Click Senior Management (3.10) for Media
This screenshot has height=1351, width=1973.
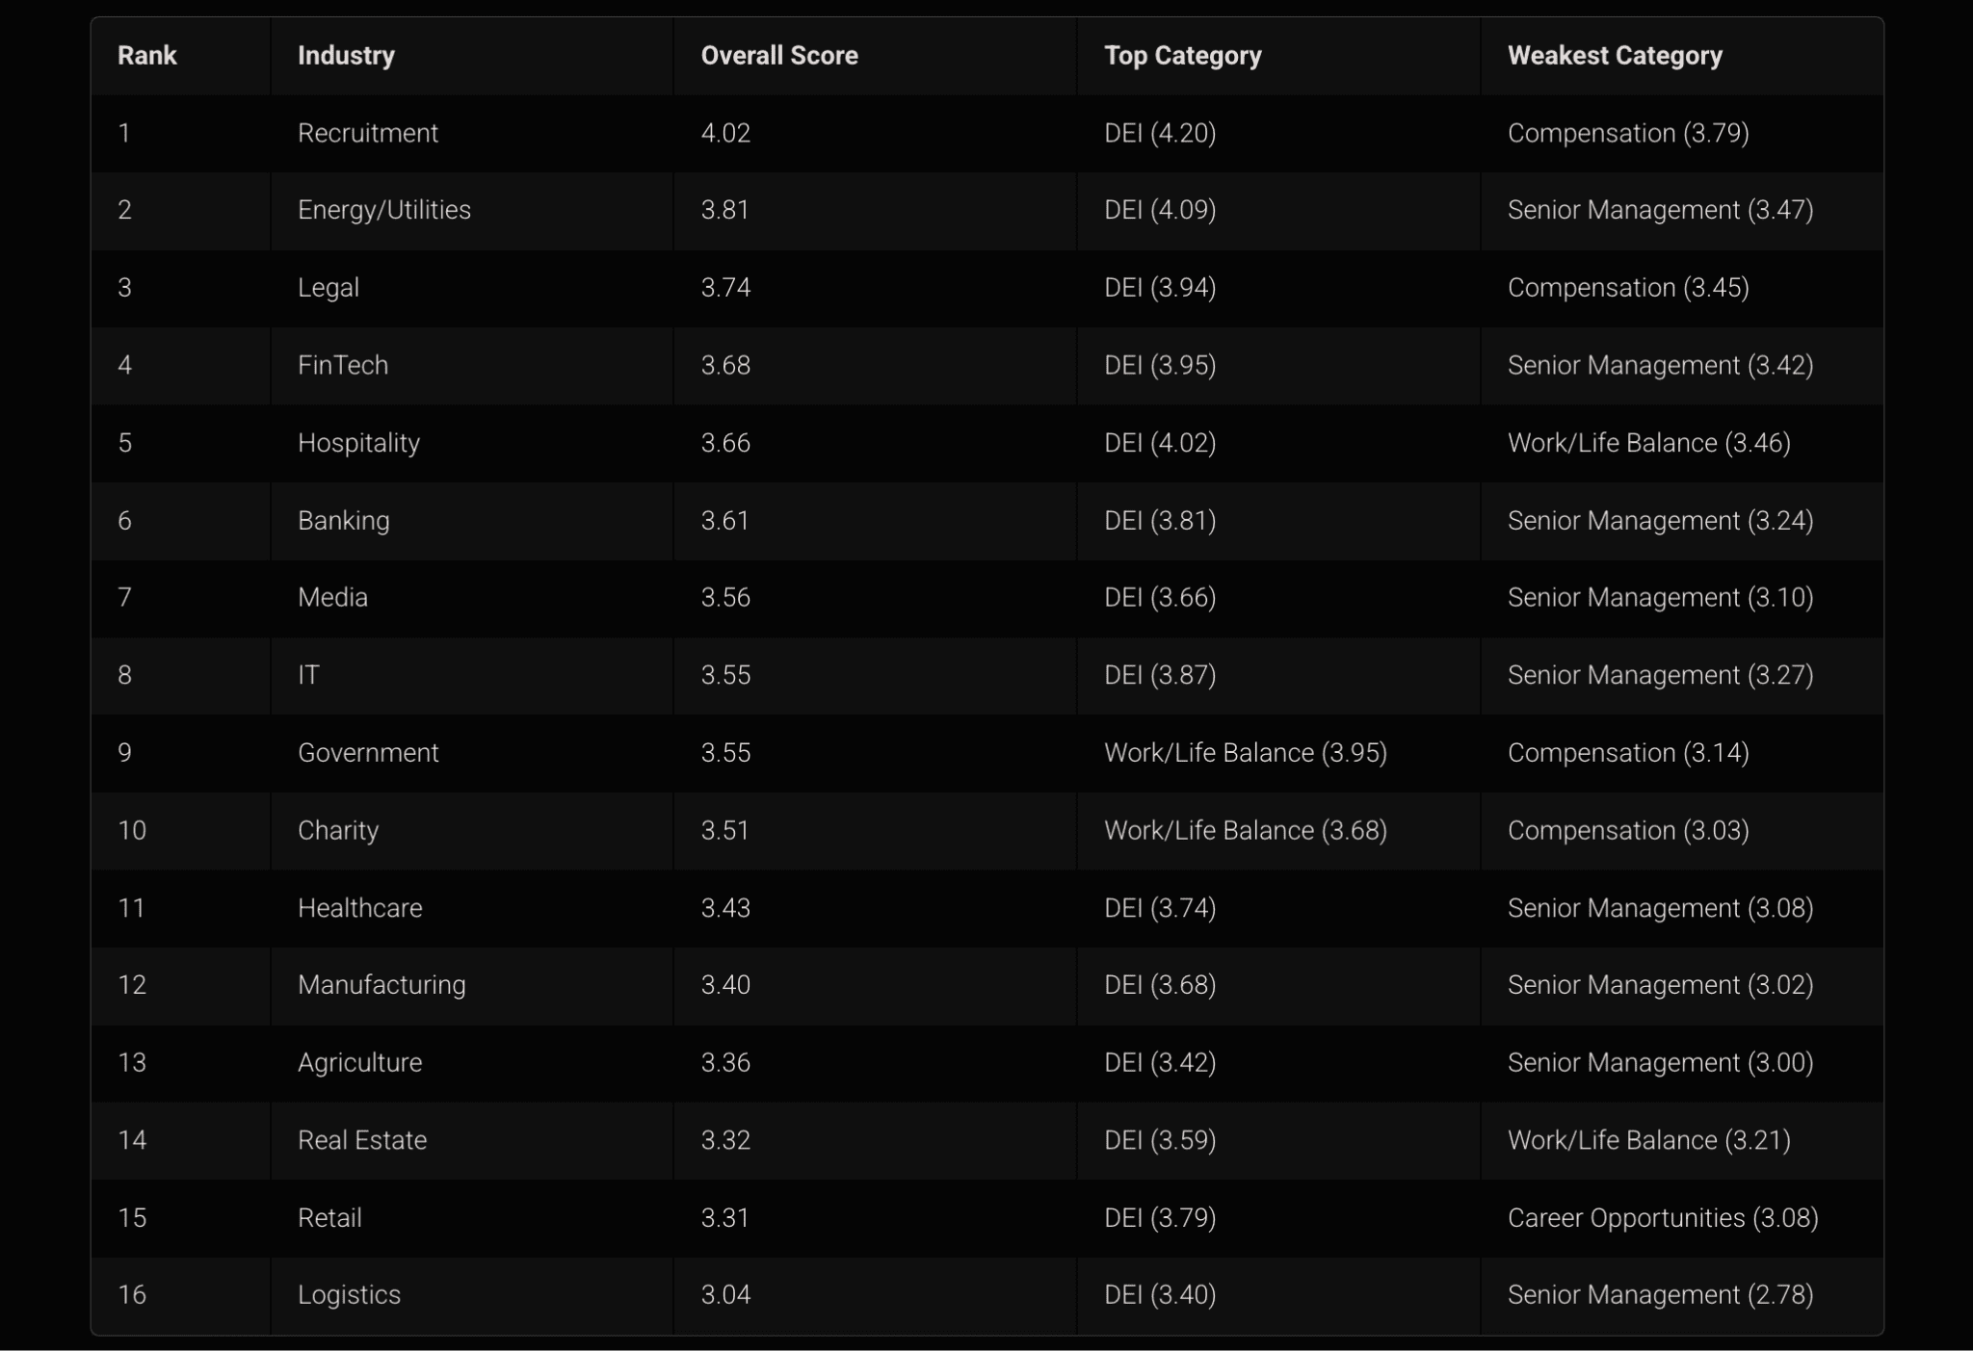(1658, 597)
